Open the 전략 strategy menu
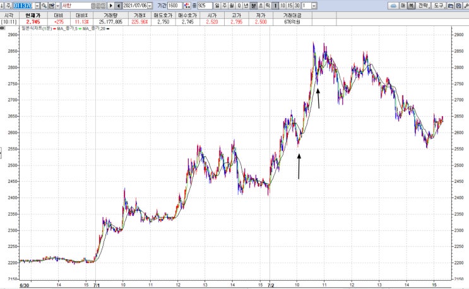 (424, 6)
